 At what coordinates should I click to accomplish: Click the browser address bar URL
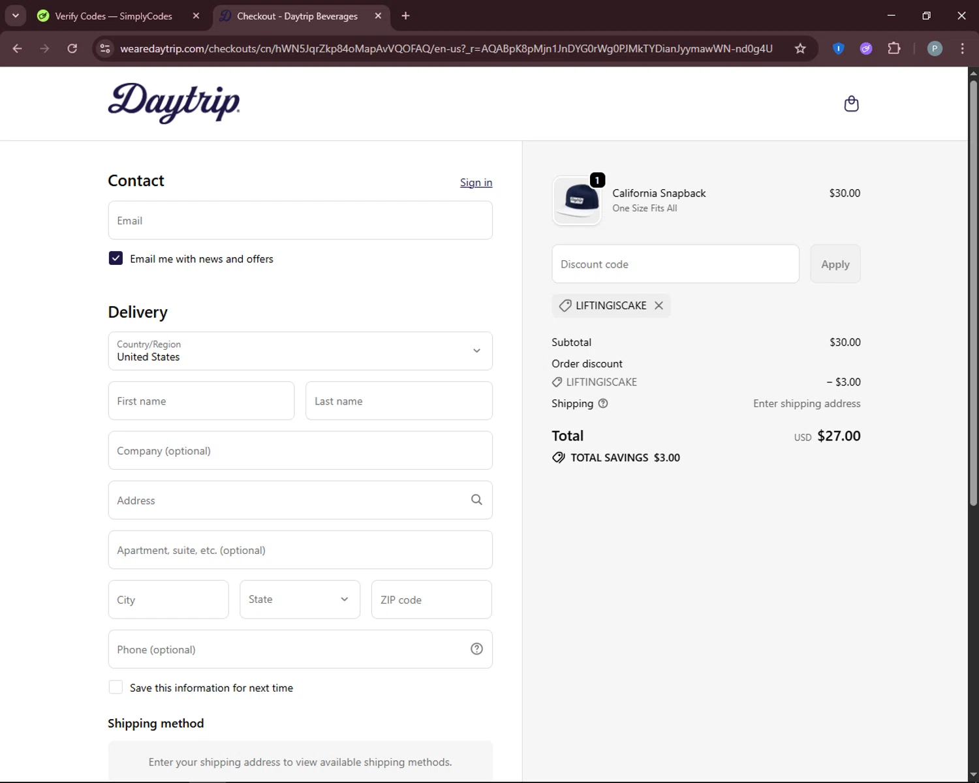pos(446,48)
